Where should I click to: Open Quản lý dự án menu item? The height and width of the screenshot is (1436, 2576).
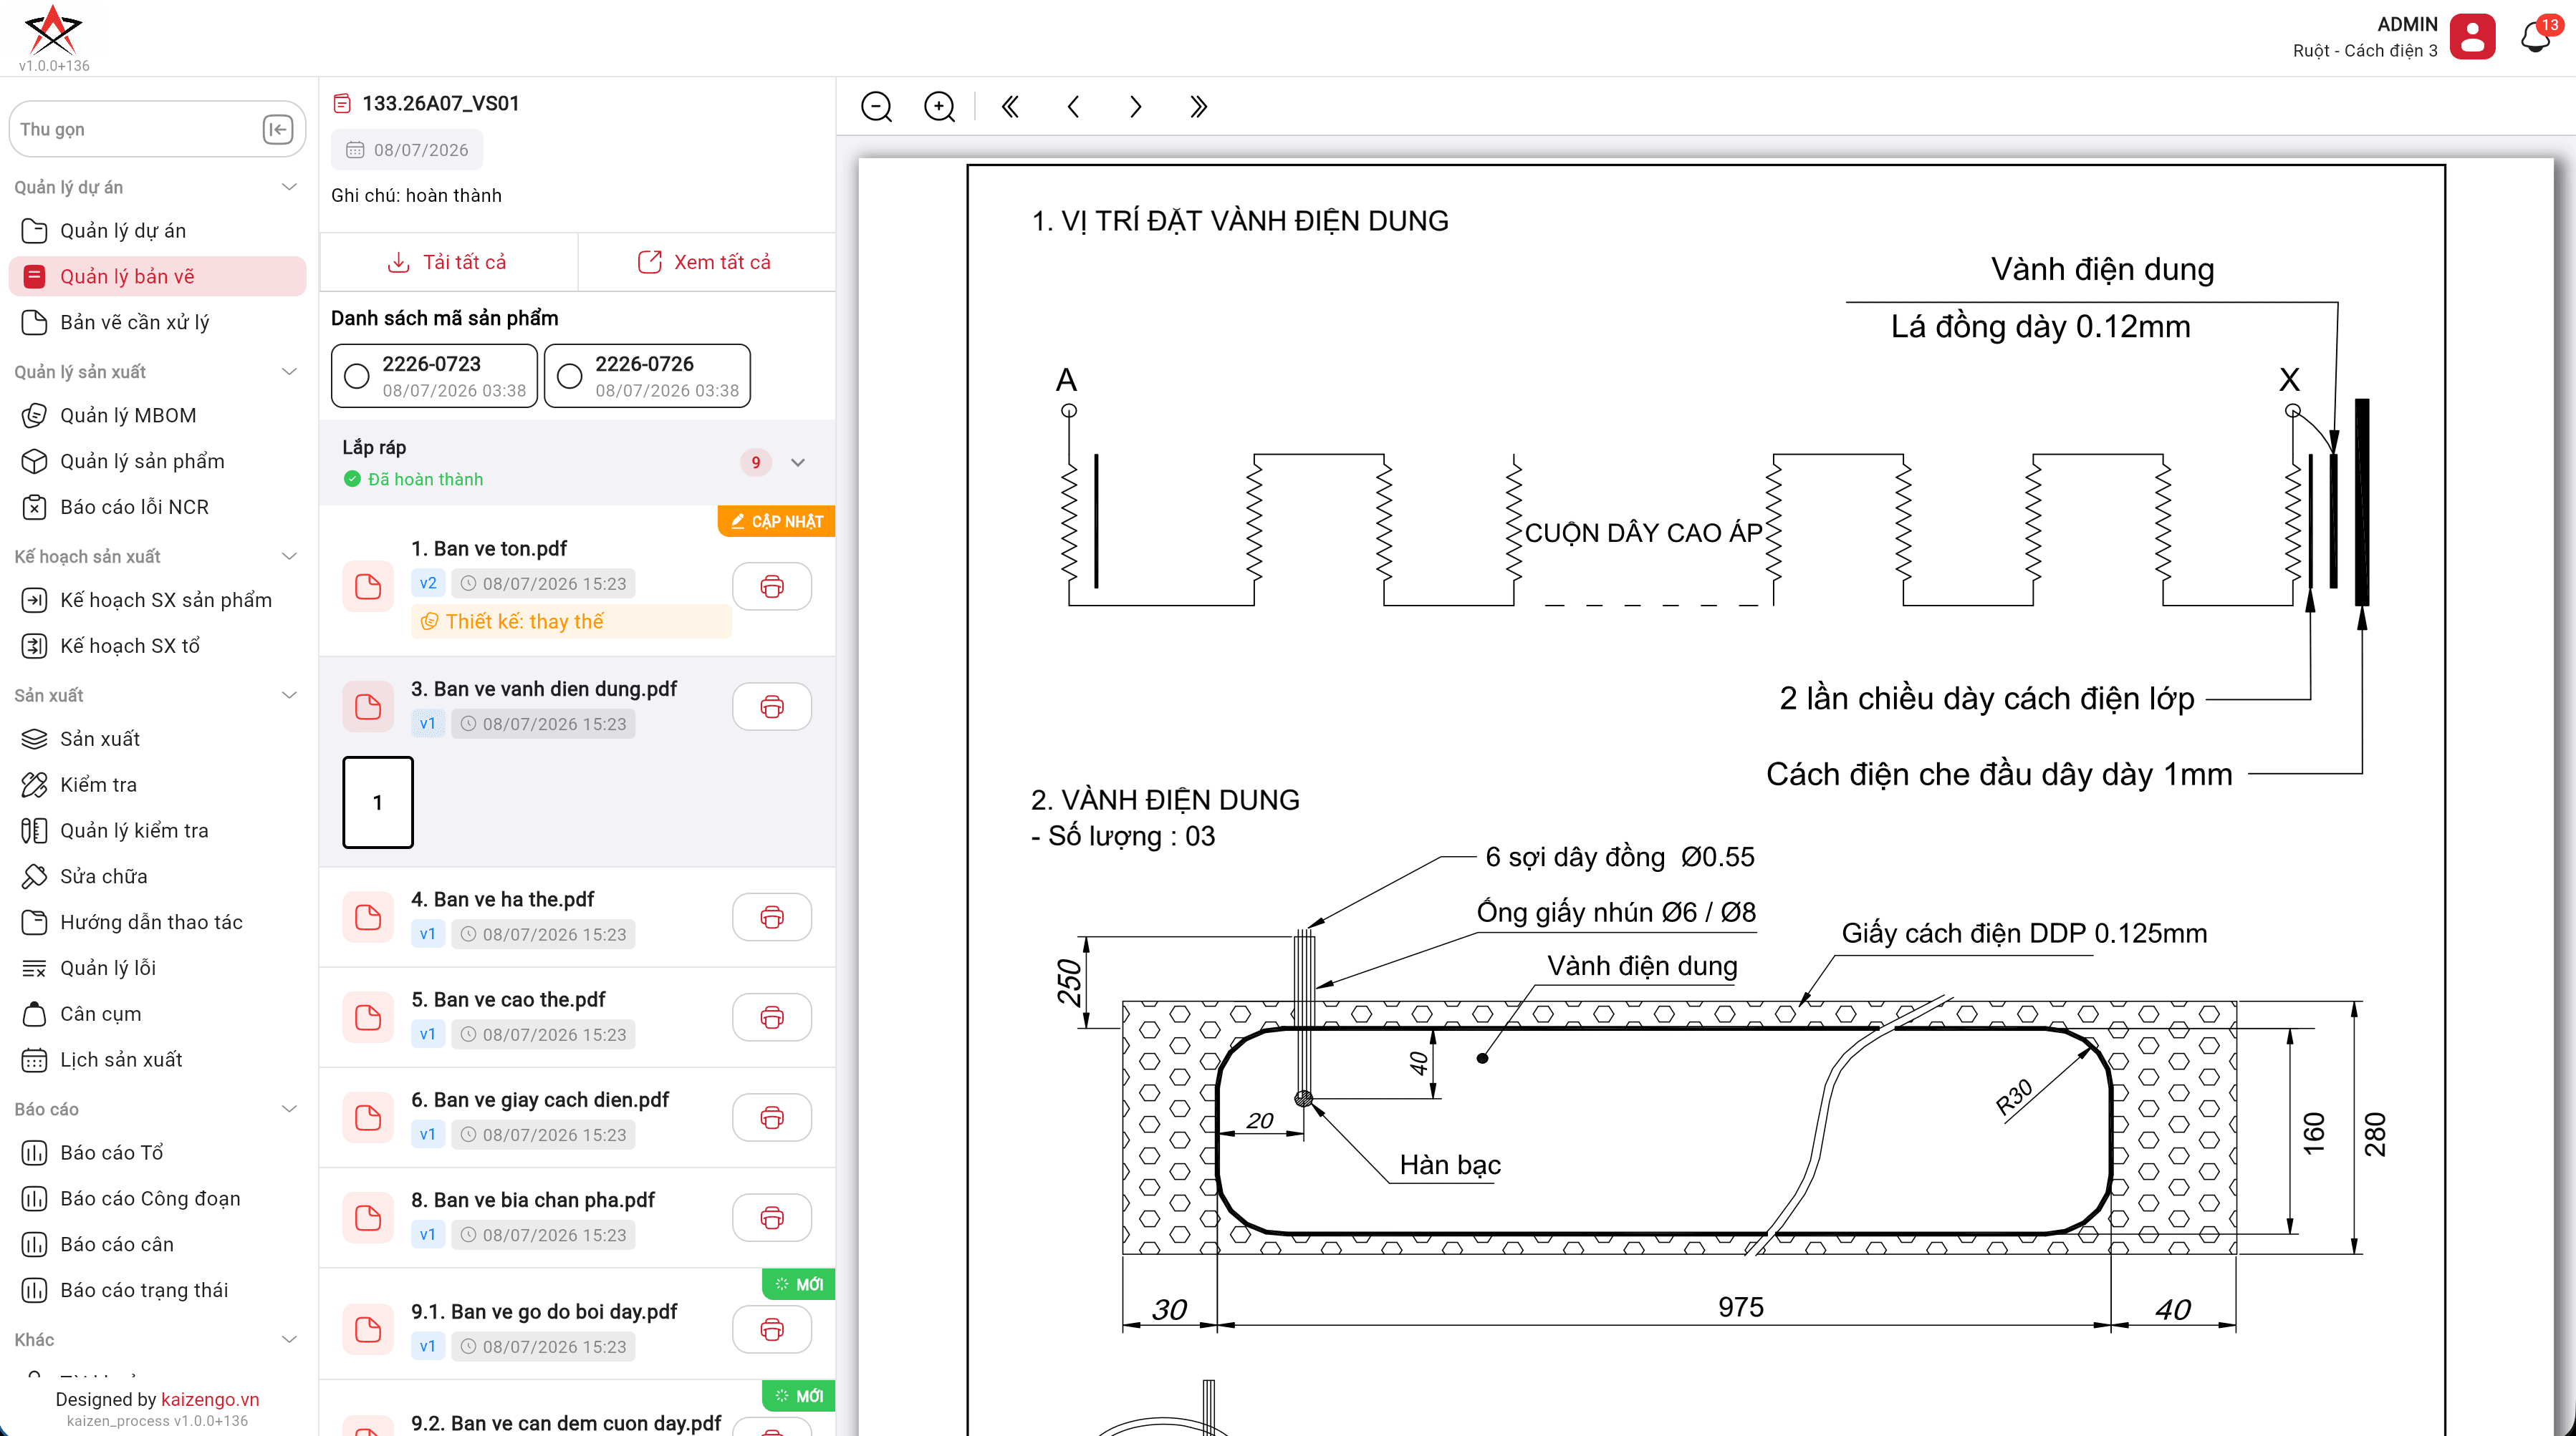point(157,231)
